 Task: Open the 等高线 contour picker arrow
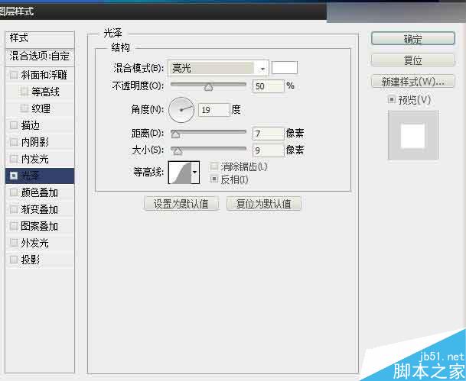point(194,173)
